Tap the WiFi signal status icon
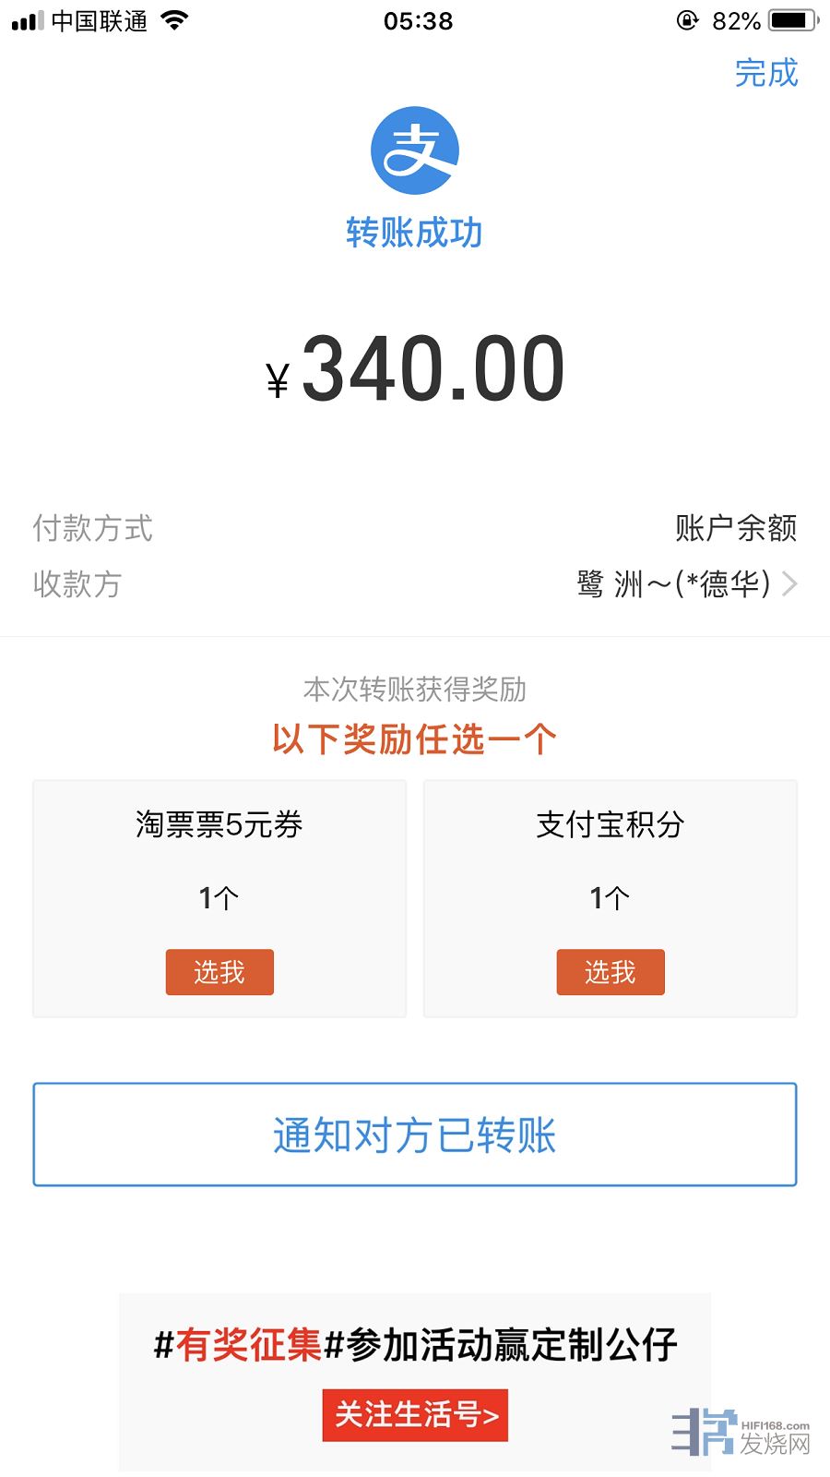Viewport: 830px width, 1477px height. click(x=173, y=20)
